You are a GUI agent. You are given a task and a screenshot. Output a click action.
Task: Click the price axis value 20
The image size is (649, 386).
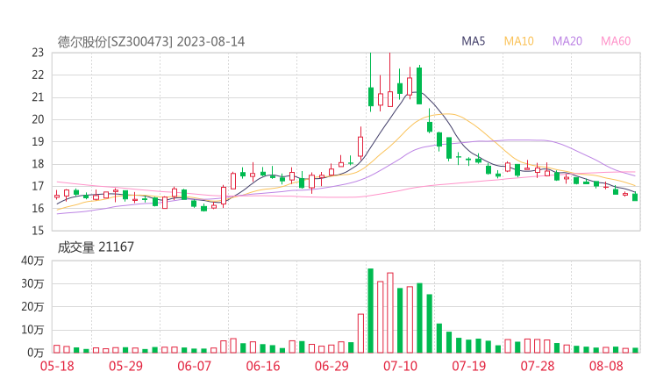click(x=38, y=119)
